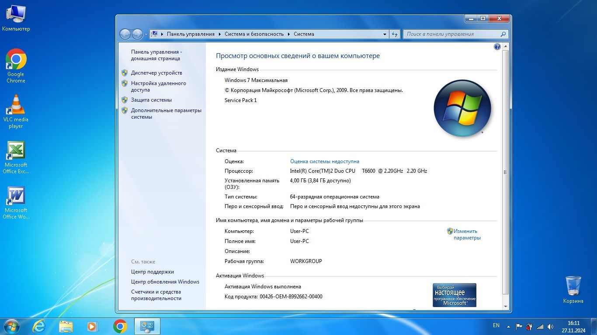Image resolution: width=597 pixels, height=335 pixels.
Task: Show hidden tray icons arrow
Action: pos(508,326)
